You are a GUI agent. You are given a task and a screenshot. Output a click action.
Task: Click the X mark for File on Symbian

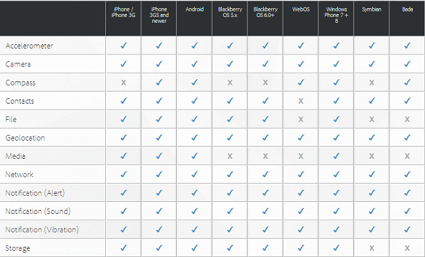[372, 119]
